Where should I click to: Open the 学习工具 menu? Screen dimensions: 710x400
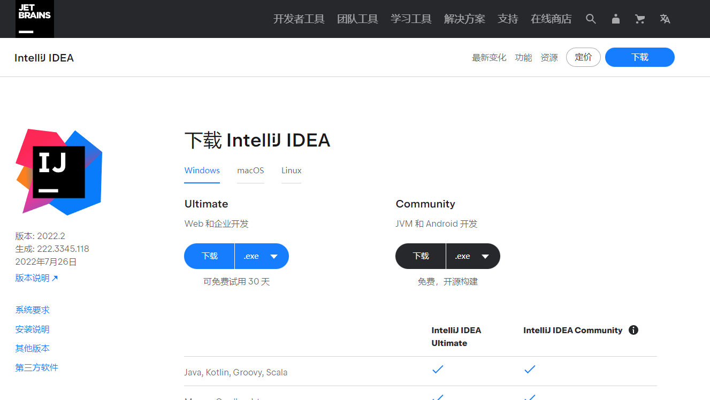(x=411, y=19)
